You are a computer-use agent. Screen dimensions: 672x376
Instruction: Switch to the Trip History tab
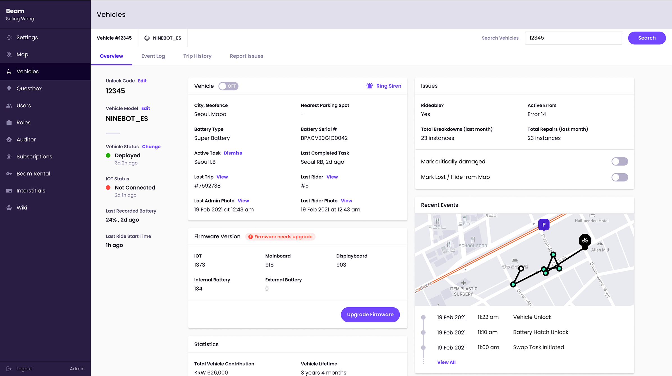(197, 56)
